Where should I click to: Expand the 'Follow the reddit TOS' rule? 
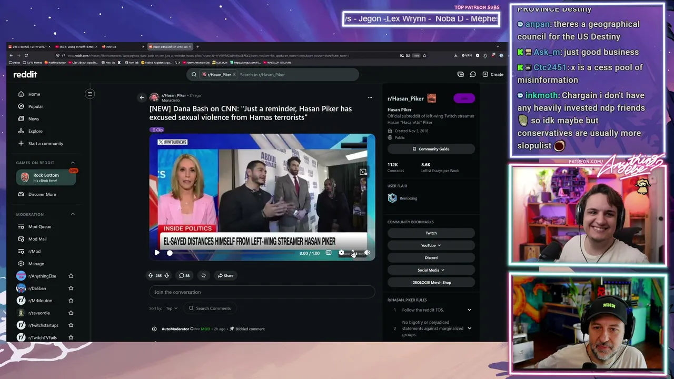(x=469, y=310)
